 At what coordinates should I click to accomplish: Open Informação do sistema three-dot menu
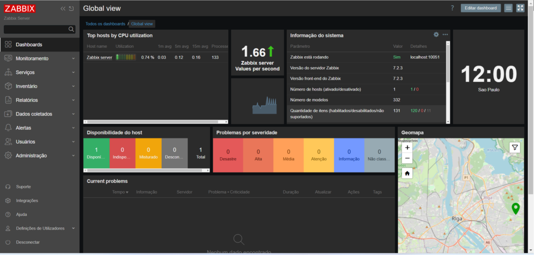pos(445,34)
